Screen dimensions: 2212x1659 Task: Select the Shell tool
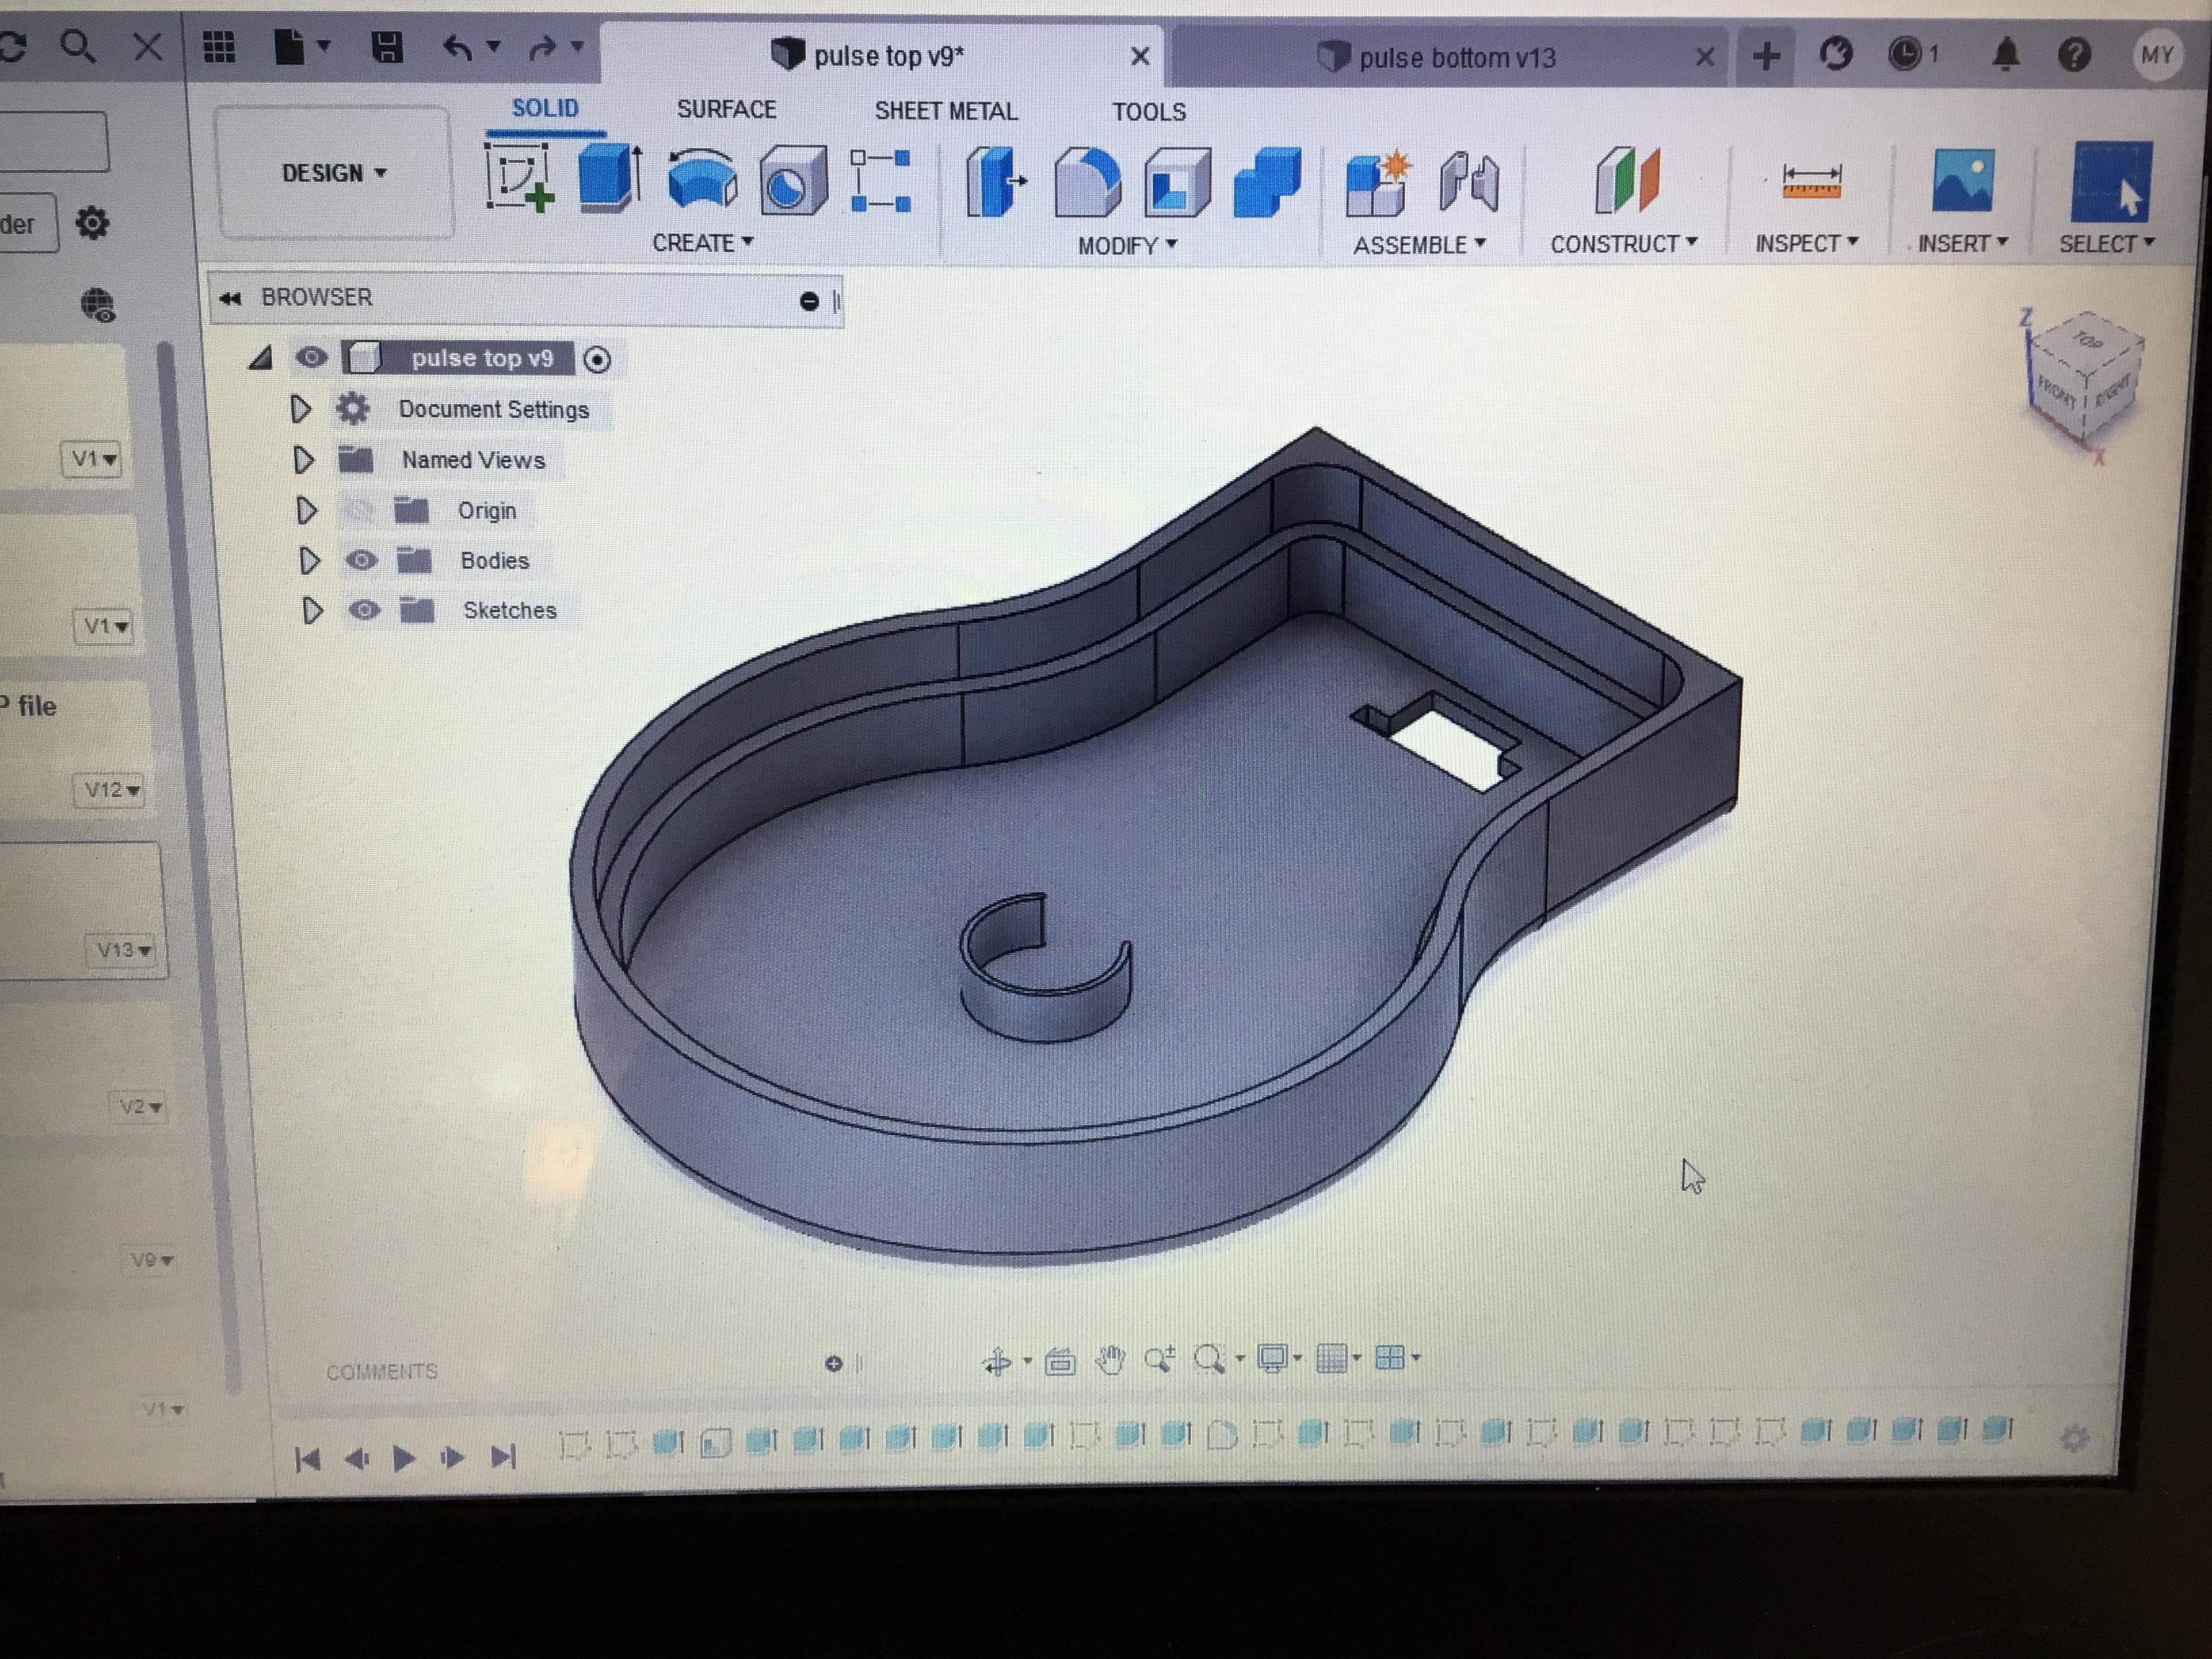pyautogui.click(x=1177, y=183)
